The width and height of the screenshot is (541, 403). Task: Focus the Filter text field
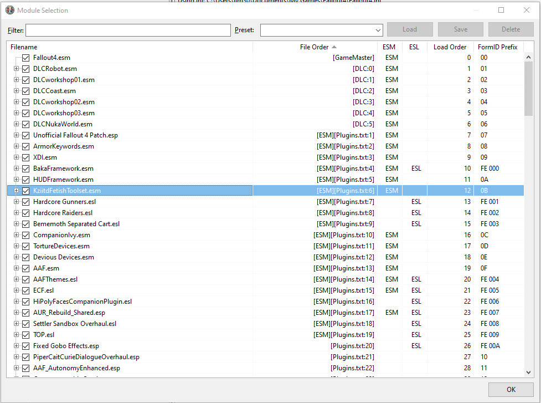[128, 30]
